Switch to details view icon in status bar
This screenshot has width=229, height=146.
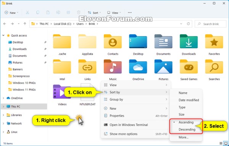tap(221, 143)
